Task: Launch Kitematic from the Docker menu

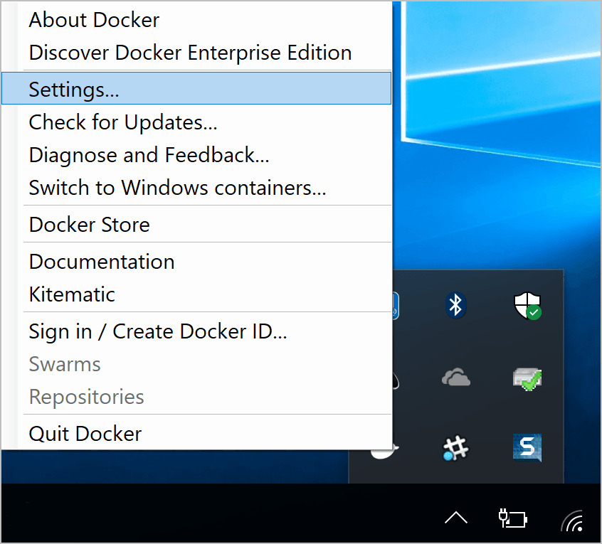Action: pyautogui.click(x=72, y=294)
